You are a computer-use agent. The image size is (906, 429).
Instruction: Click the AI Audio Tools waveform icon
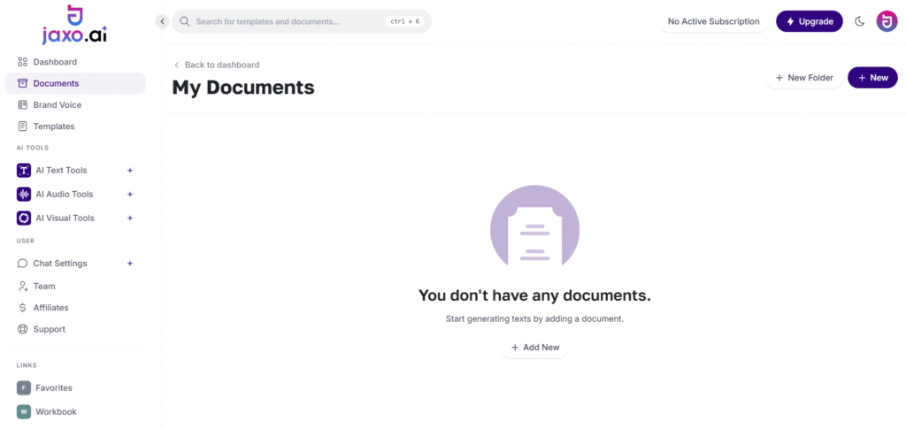[24, 194]
